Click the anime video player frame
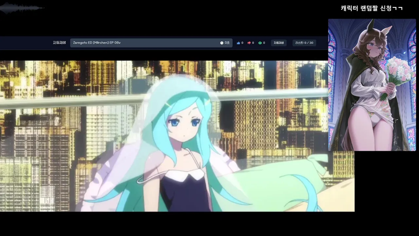The width and height of the screenshot is (419, 236). pyautogui.click(x=177, y=136)
